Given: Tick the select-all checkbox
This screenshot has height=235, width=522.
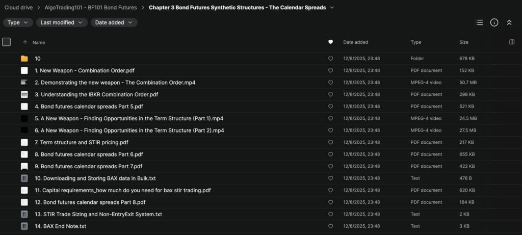Looking at the screenshot, I should (6, 42).
